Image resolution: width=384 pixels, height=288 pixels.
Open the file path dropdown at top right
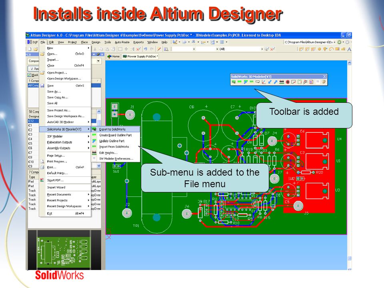point(334,42)
